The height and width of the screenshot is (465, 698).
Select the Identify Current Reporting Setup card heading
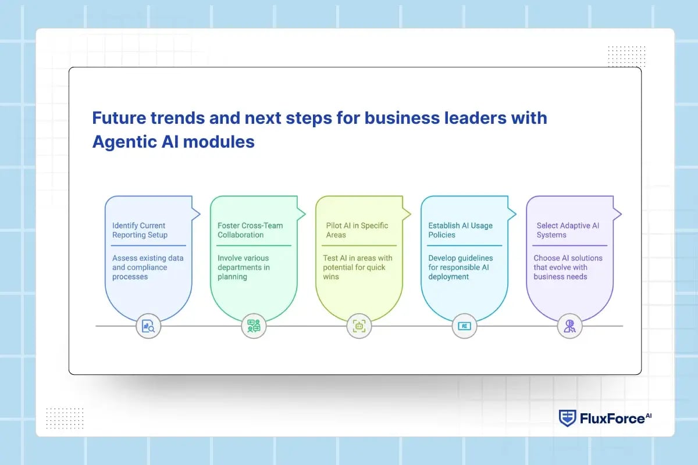click(138, 230)
